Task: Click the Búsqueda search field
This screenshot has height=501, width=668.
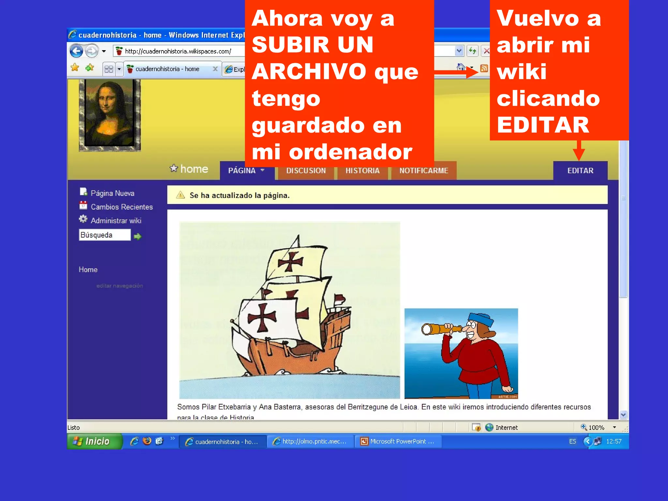Action: pos(105,235)
